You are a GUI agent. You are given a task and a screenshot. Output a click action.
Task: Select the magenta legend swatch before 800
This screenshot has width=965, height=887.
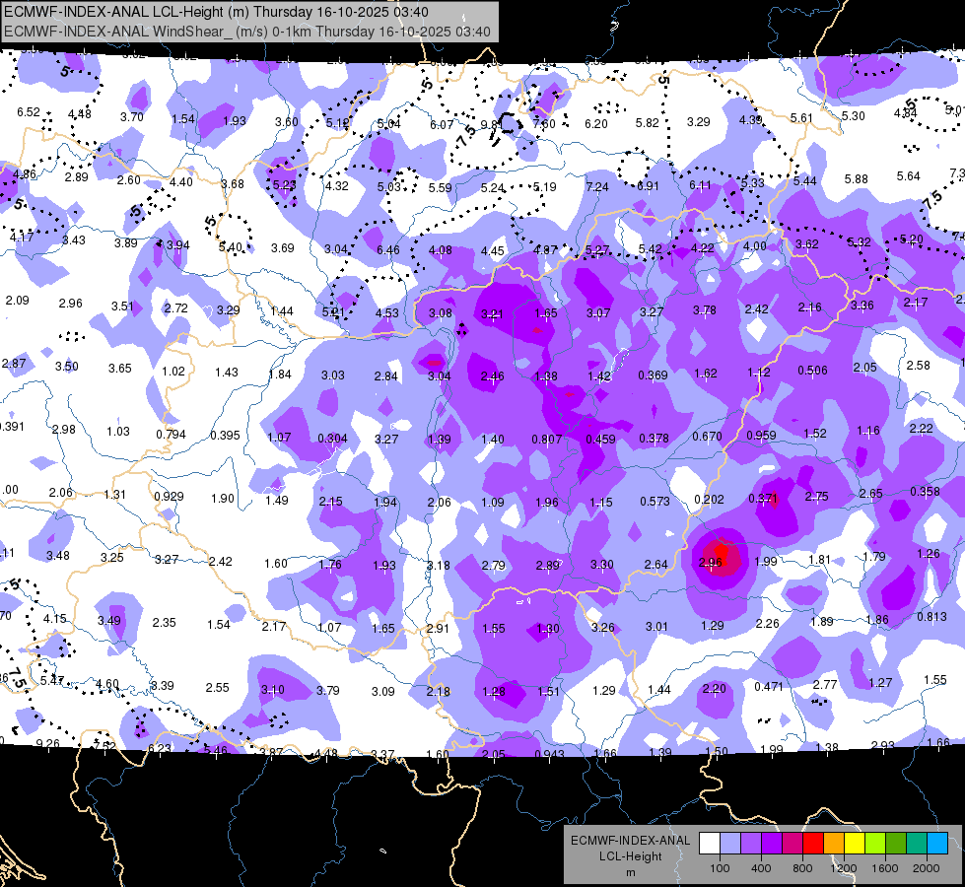tap(793, 844)
